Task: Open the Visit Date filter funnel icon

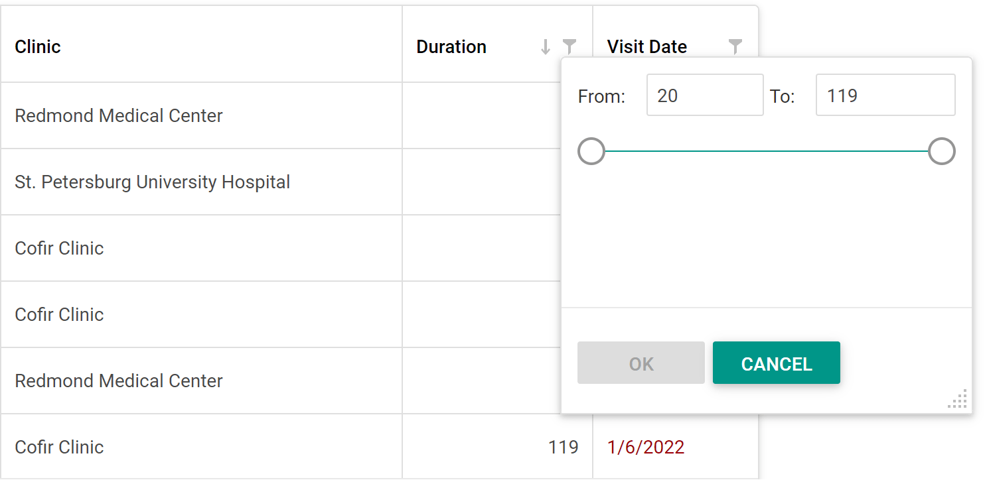Action: [735, 46]
